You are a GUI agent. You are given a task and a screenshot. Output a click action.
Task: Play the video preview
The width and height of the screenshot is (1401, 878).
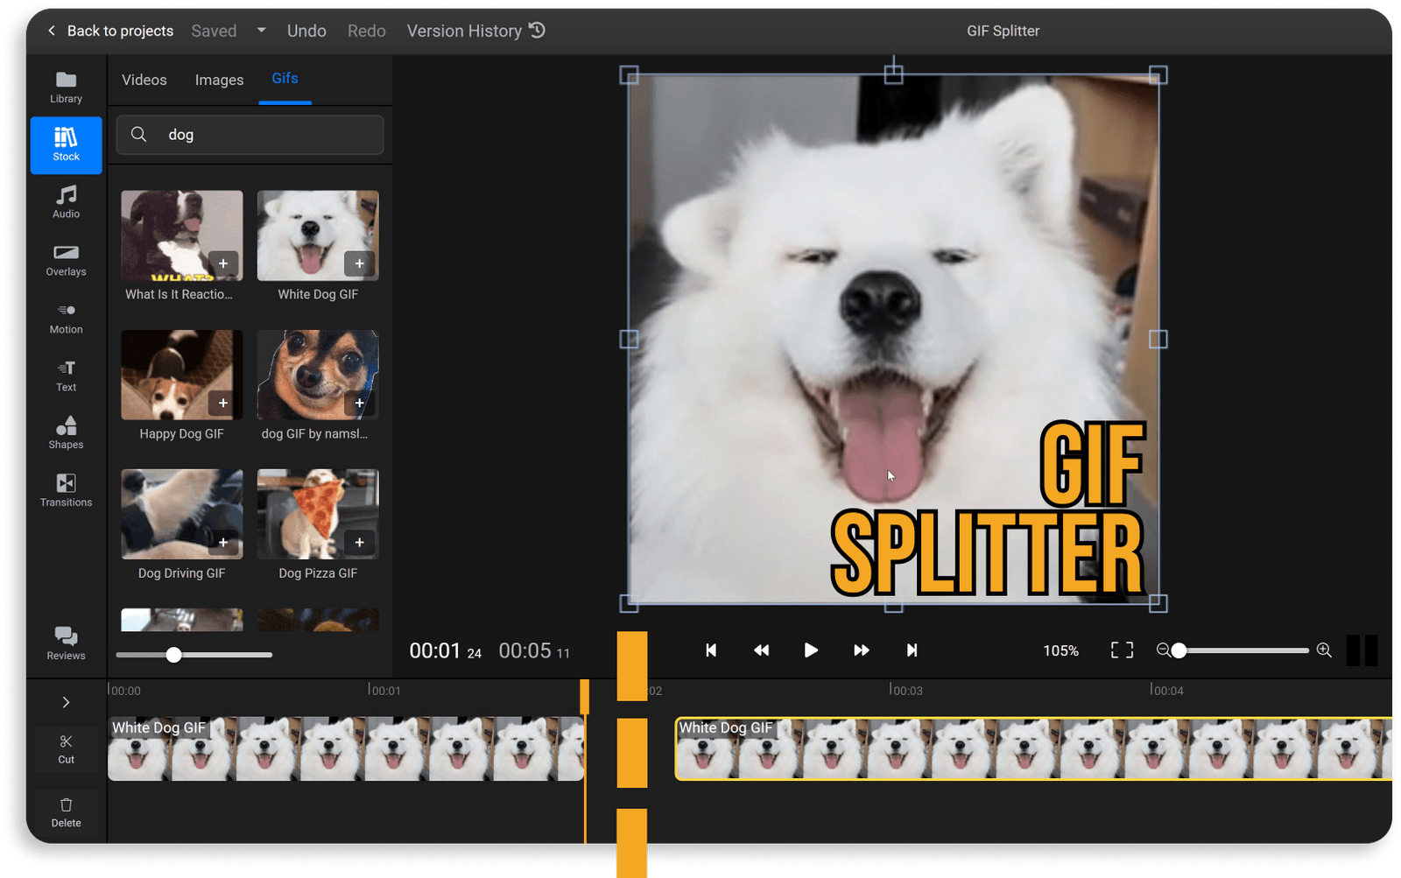pyautogui.click(x=810, y=650)
